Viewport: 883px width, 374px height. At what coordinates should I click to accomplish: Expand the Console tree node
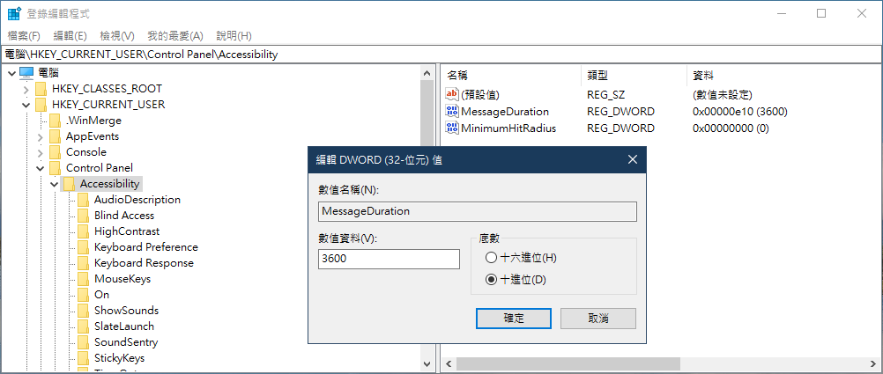(x=41, y=152)
